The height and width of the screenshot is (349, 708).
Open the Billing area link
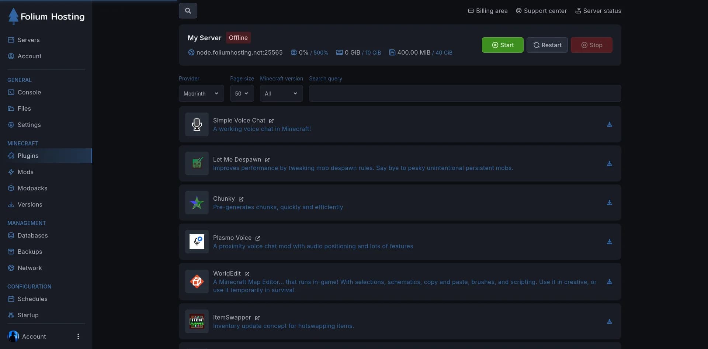click(487, 11)
